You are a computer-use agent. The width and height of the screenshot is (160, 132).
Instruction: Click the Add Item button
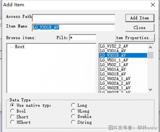coord(140,18)
